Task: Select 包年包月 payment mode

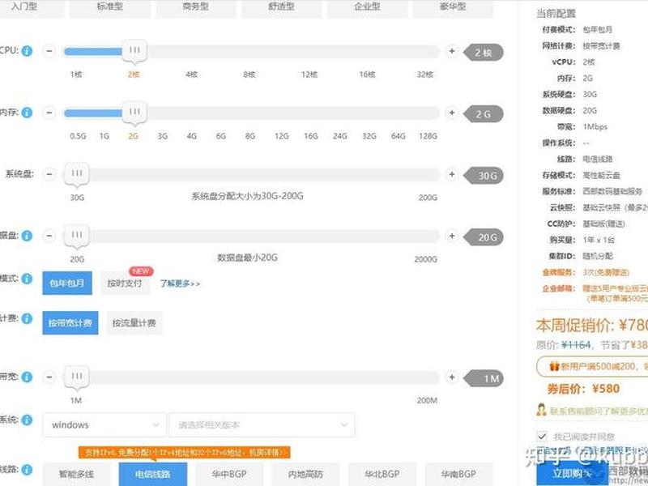Action: tap(67, 283)
